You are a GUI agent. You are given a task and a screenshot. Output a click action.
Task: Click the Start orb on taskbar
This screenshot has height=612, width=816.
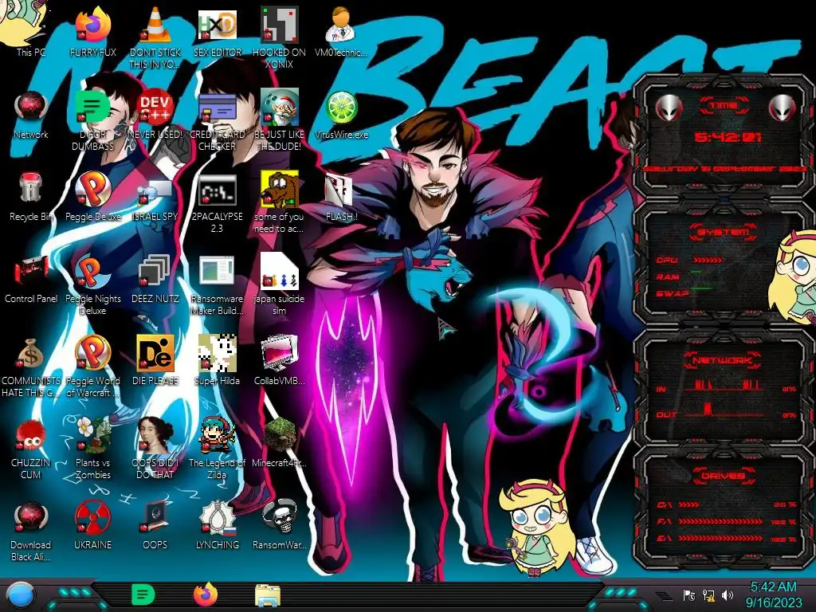(22, 596)
